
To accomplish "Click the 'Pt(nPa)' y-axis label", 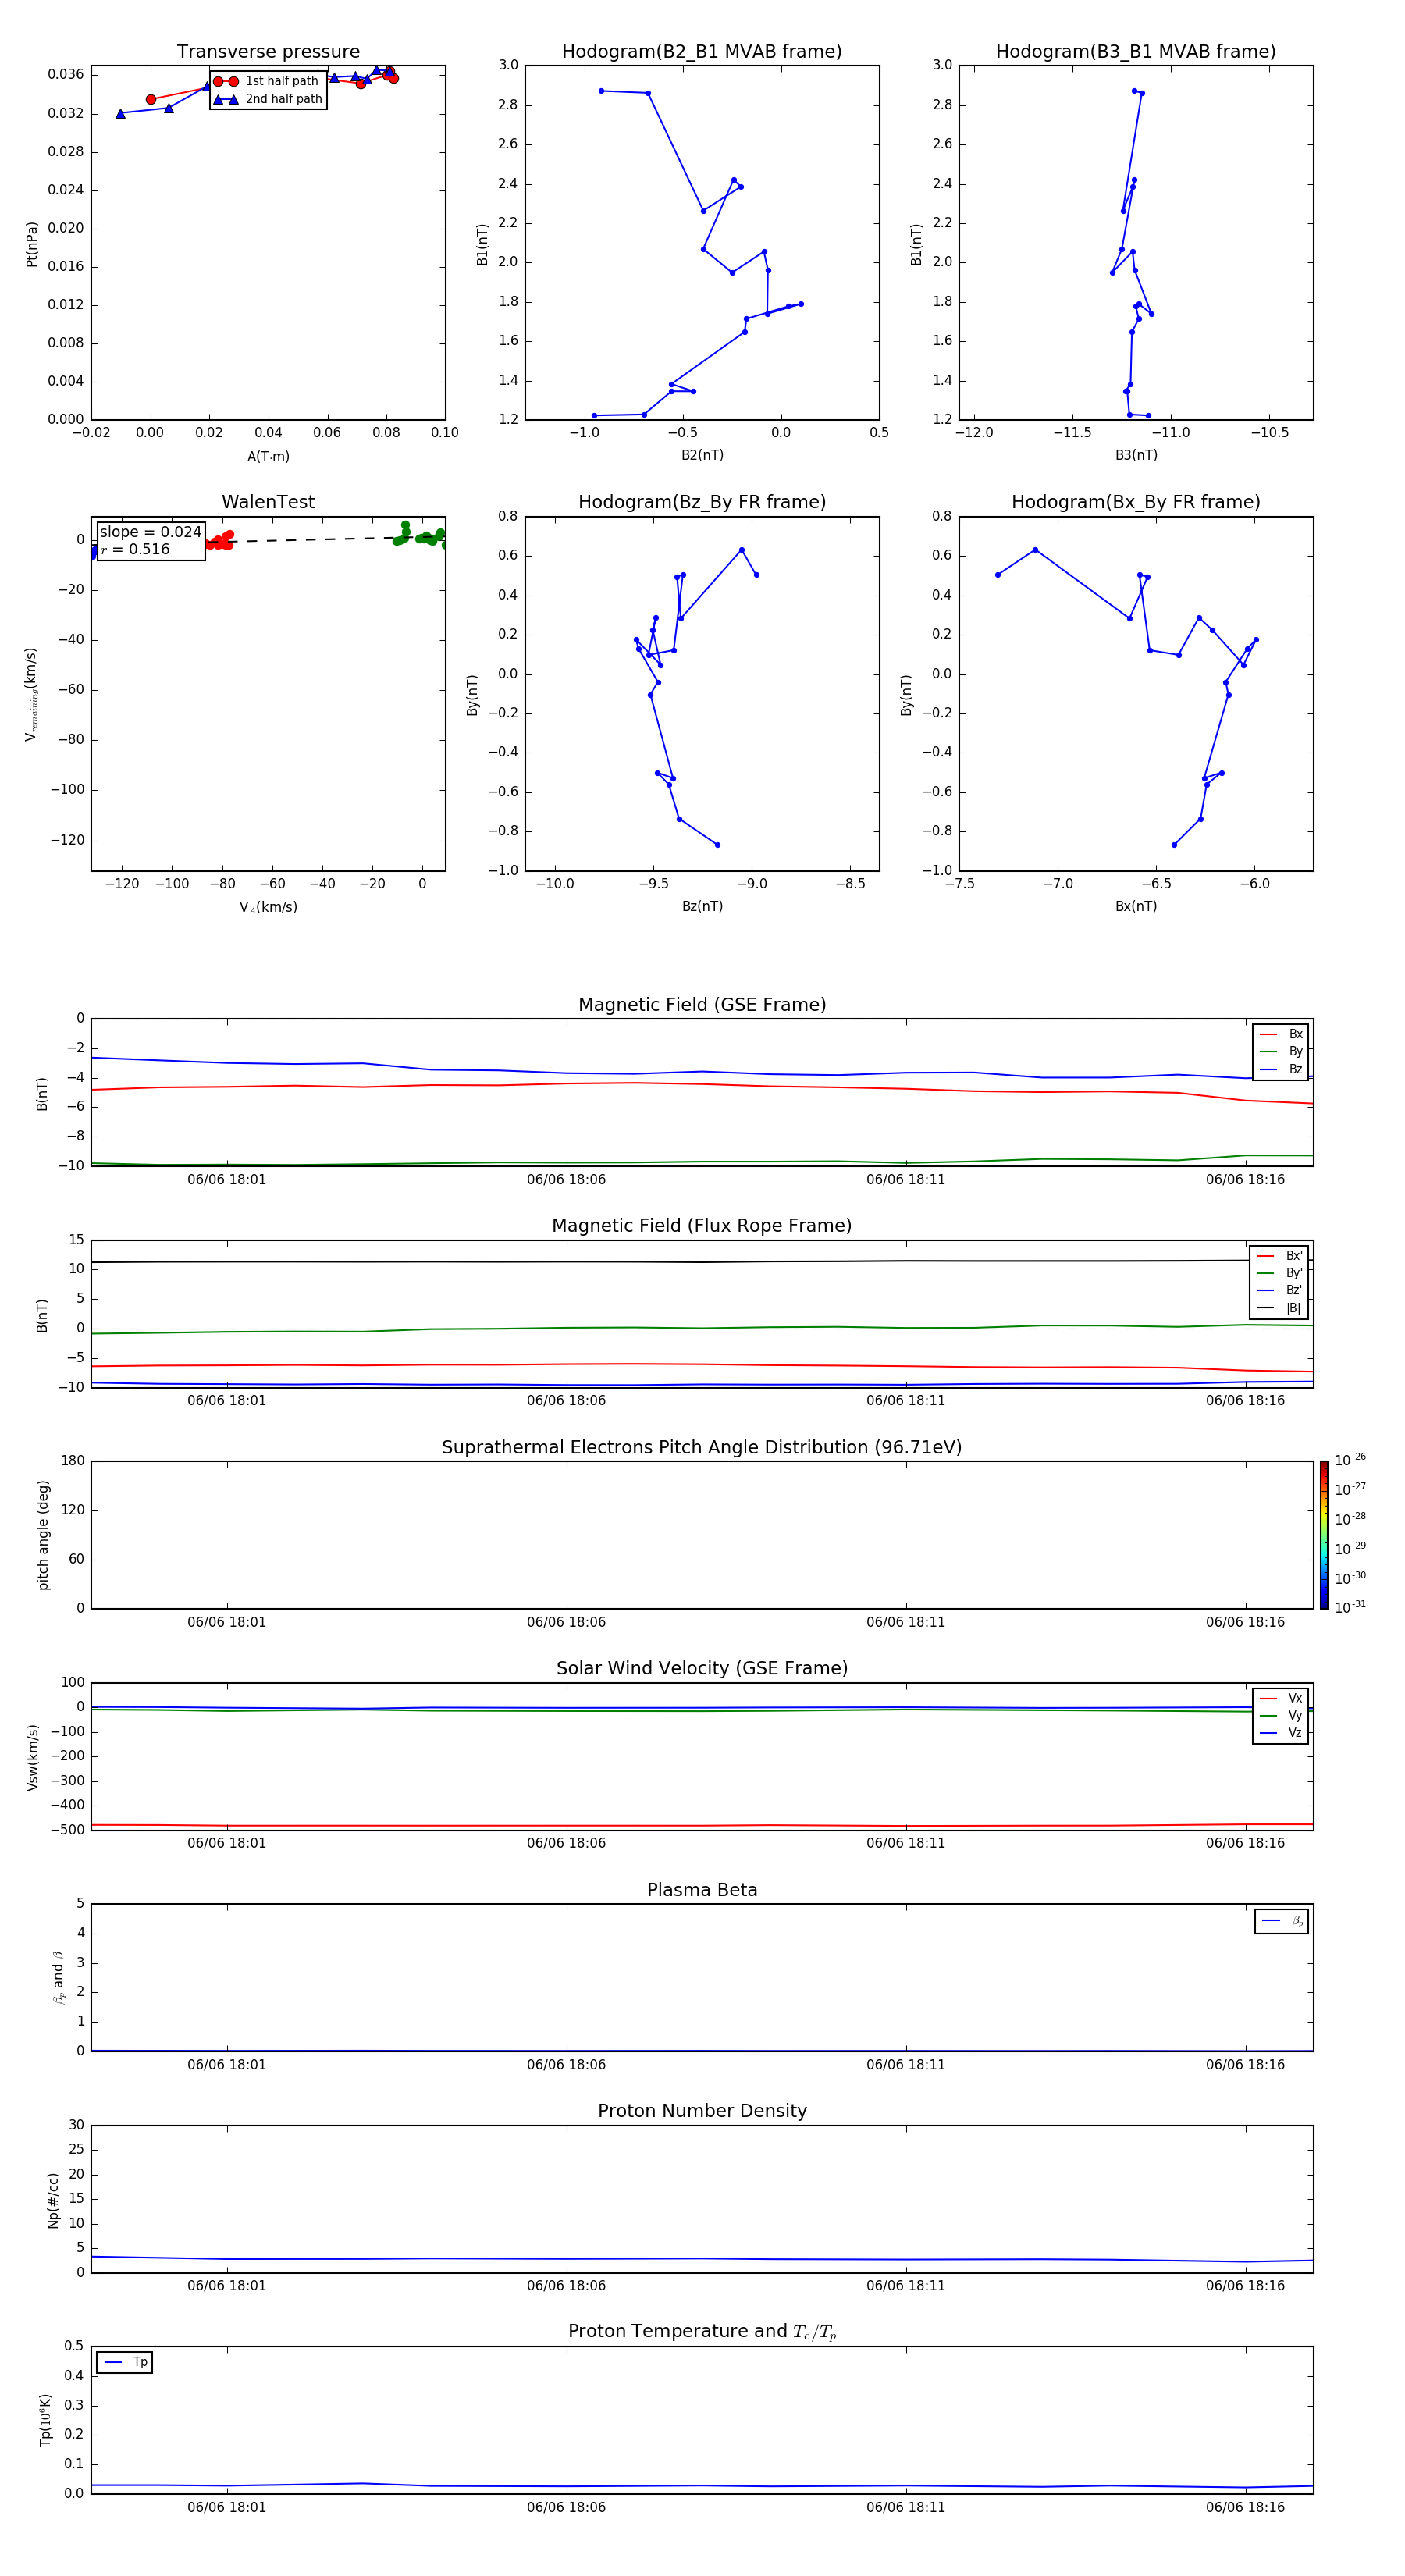I will (x=32, y=243).
